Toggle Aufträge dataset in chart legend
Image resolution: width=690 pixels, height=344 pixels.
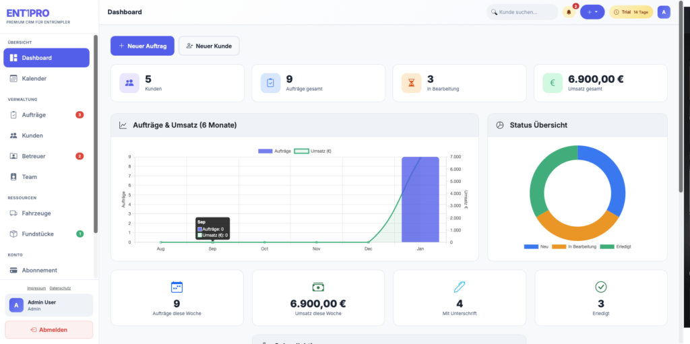pyautogui.click(x=275, y=151)
